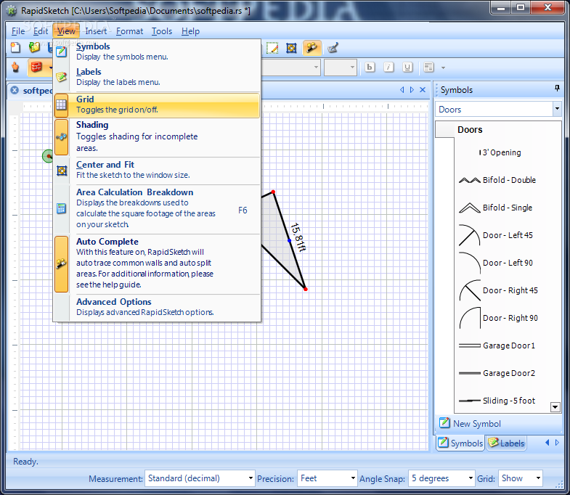Toggle Auto Complete in View menu
Screen dimensions: 570x495
(157, 264)
